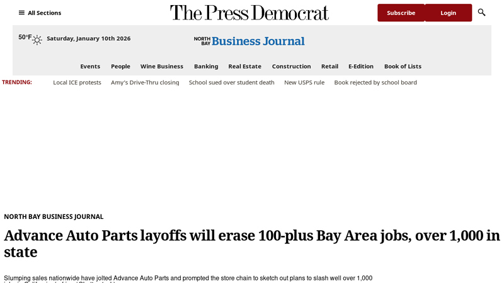Click the Subscribe button

[x=401, y=13]
